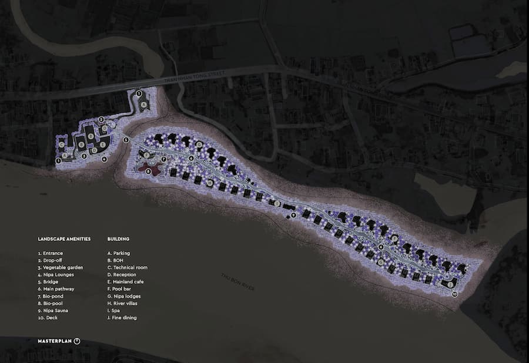529x363 pixels.
Task: Select marker J on fine dining building
Action: click(450, 284)
